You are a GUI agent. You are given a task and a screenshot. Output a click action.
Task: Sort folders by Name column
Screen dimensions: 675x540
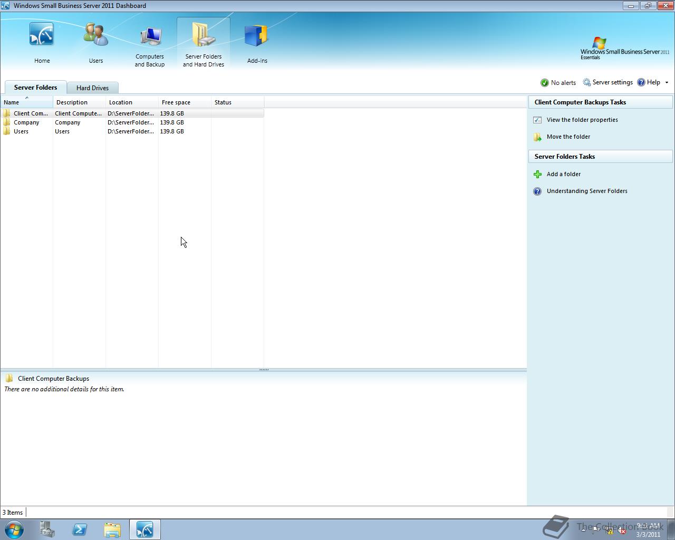coord(27,102)
